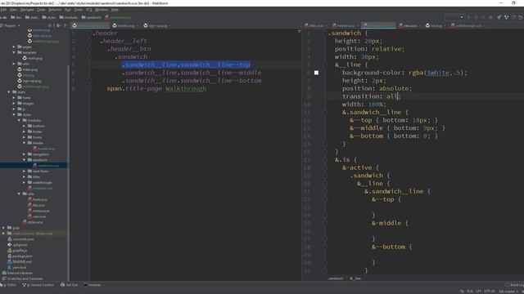Select gulpfile.js in the project tree

coord(17,251)
